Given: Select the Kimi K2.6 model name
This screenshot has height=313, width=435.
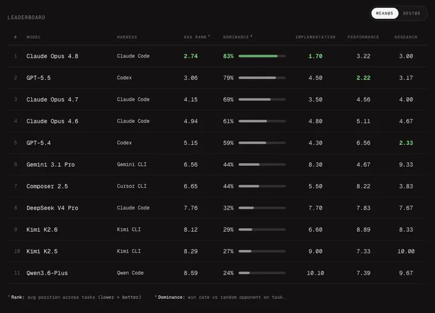Looking at the screenshot, I should (42, 229).
